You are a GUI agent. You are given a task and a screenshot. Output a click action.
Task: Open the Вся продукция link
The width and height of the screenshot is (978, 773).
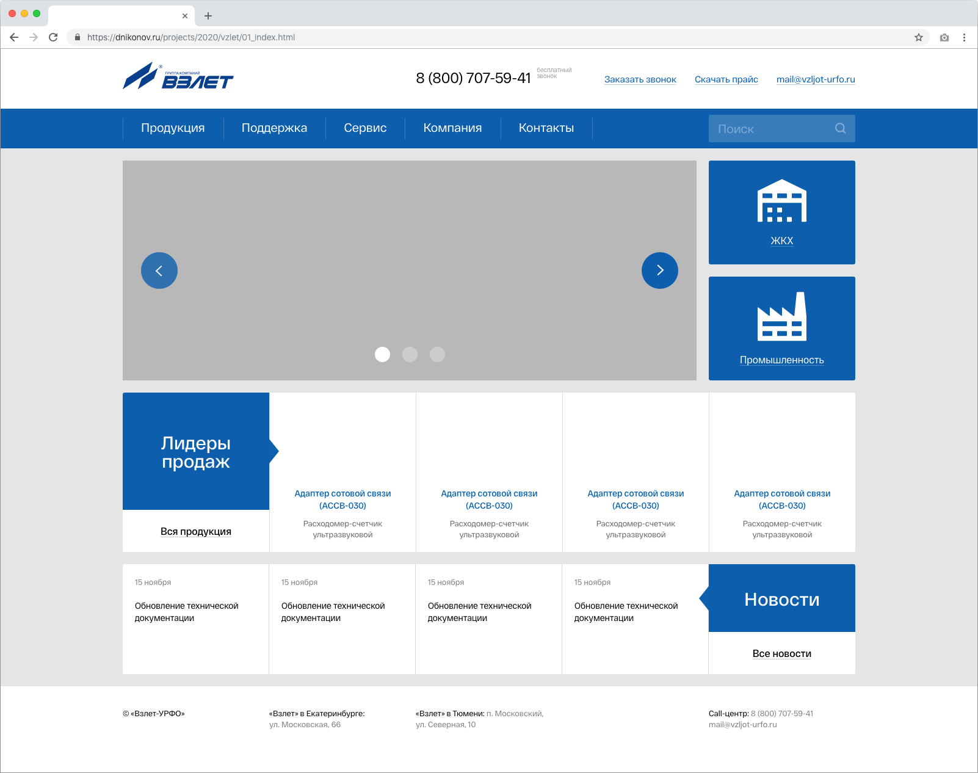click(195, 531)
